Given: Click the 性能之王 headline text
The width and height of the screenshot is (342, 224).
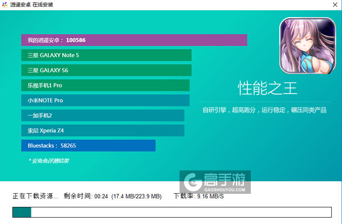Looking at the screenshot, I should [267, 88].
